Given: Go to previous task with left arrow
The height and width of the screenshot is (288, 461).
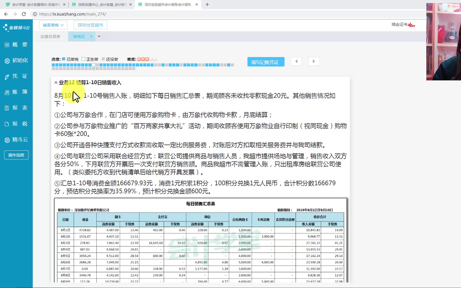Looking at the screenshot, I should [296, 61].
